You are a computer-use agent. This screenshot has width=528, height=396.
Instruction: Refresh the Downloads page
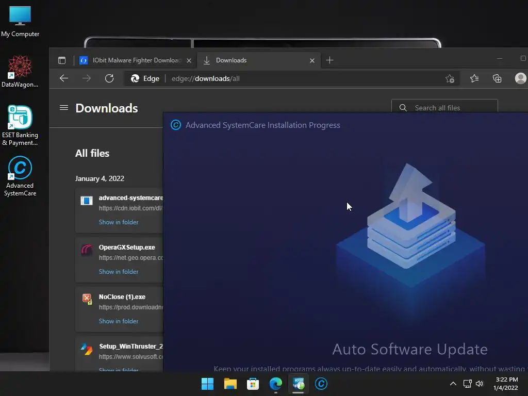109,78
